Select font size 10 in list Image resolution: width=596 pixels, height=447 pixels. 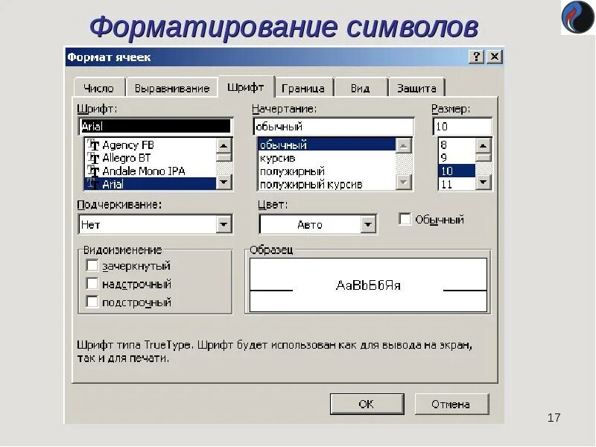[457, 171]
